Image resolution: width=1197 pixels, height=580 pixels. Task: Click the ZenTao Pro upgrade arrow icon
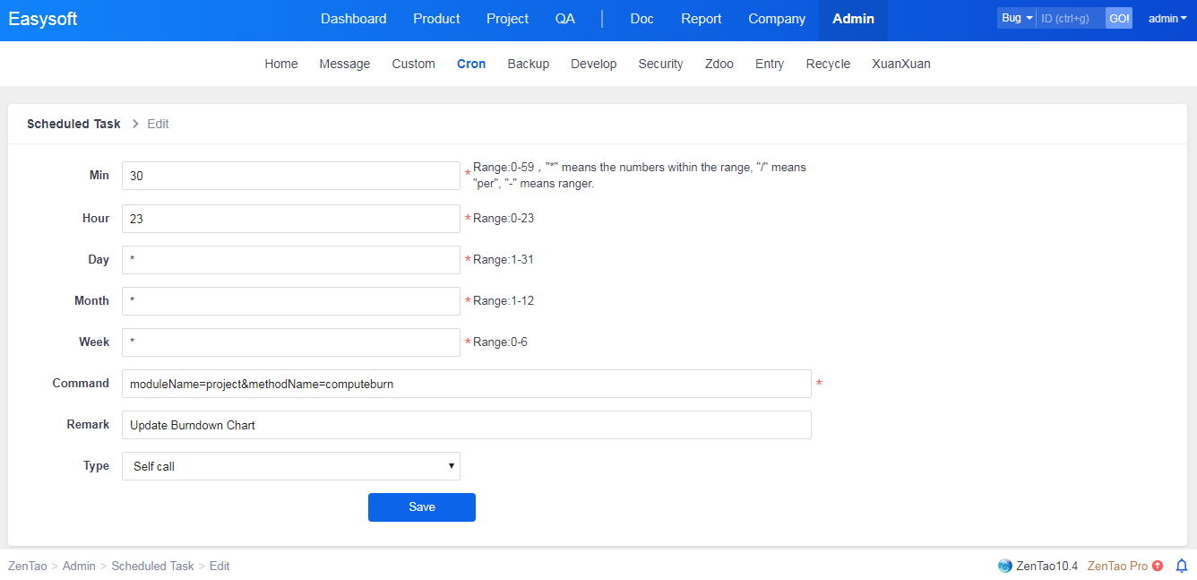click(x=1158, y=566)
